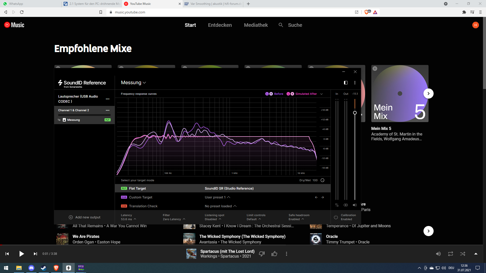Click the mono overlapping circles icon
Screen dimensions: 486x273
click(346, 205)
